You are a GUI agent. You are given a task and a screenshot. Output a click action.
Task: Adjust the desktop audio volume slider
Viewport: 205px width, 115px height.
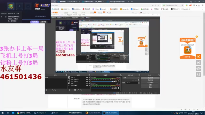click(102, 81)
